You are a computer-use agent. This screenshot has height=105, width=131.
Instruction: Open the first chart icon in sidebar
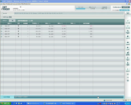click(x=128, y=22)
